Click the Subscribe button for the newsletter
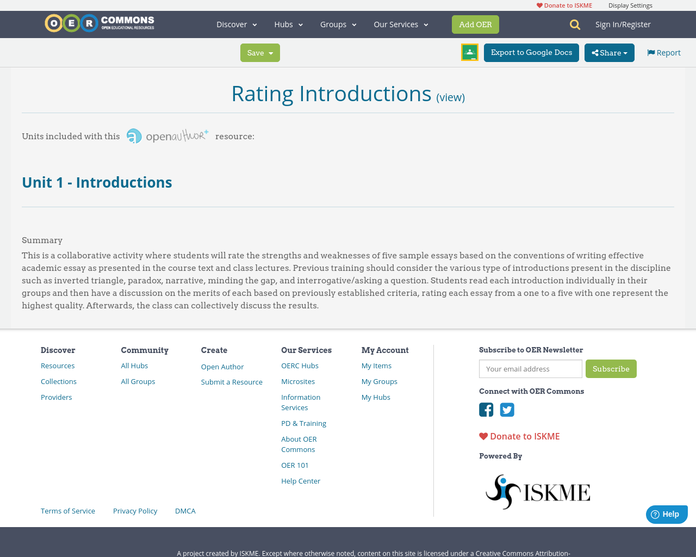The width and height of the screenshot is (696, 557). 611,368
